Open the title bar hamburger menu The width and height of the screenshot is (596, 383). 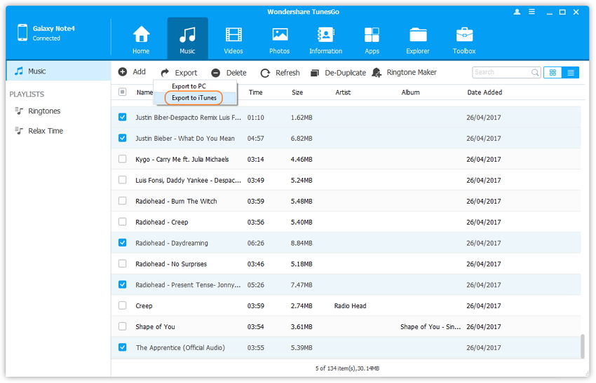533,12
